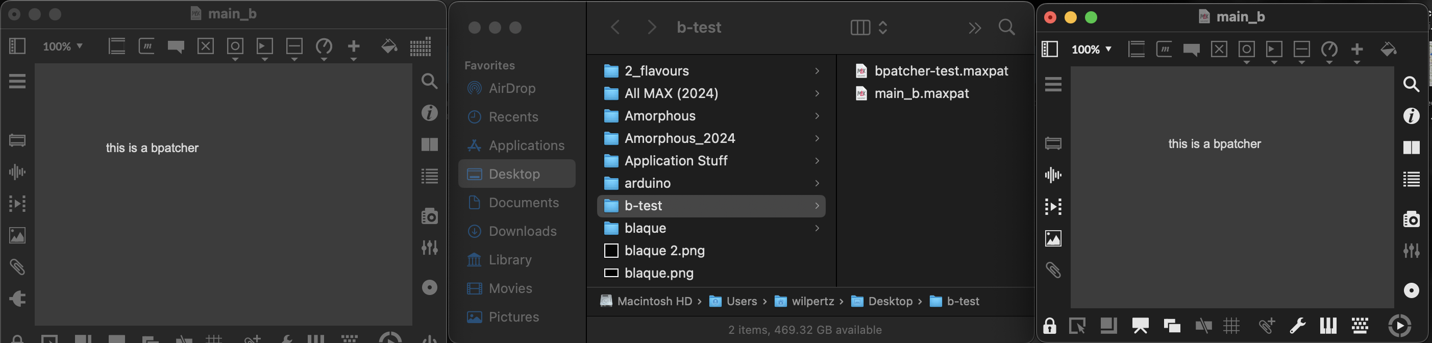Click Users in Finder path bar

pyautogui.click(x=733, y=301)
